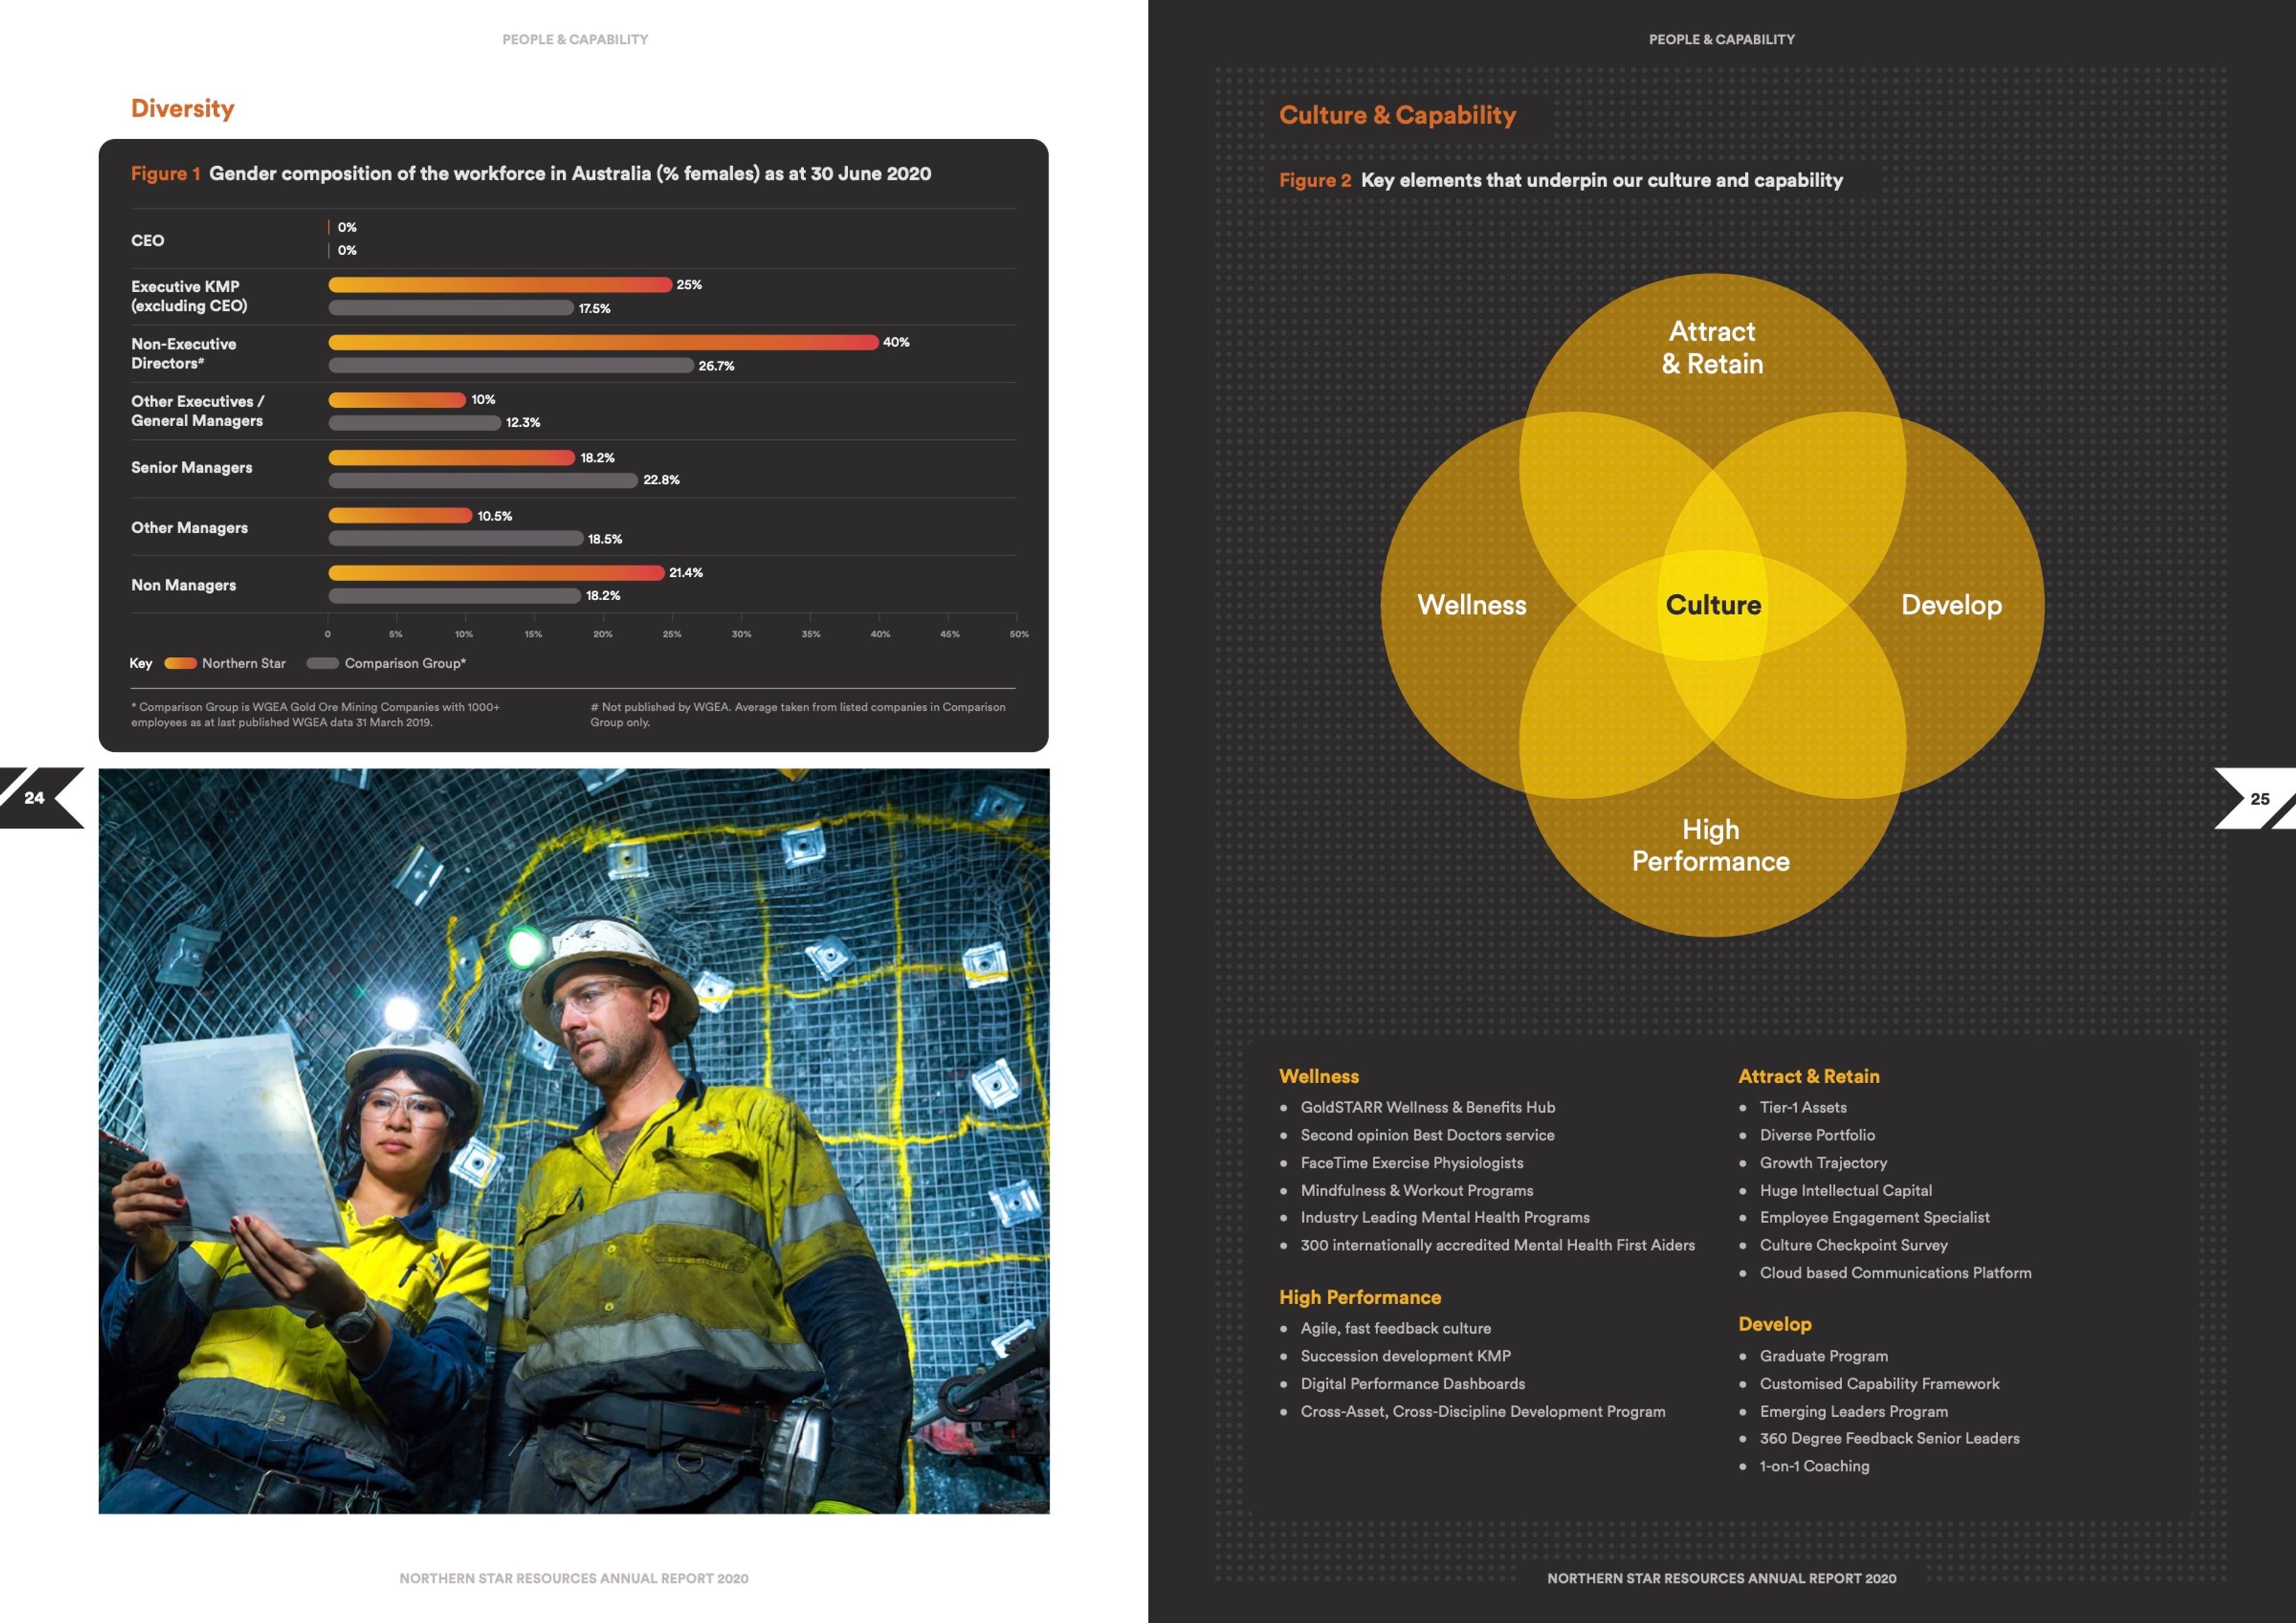The height and width of the screenshot is (1623, 2296).
Task: Click 'Cross-Asset, Cross-Discipline Development Program'
Action: pyautogui.click(x=1483, y=1412)
